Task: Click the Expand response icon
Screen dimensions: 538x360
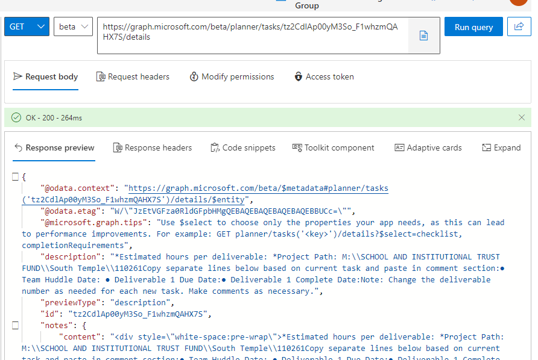Action: pyautogui.click(x=487, y=147)
